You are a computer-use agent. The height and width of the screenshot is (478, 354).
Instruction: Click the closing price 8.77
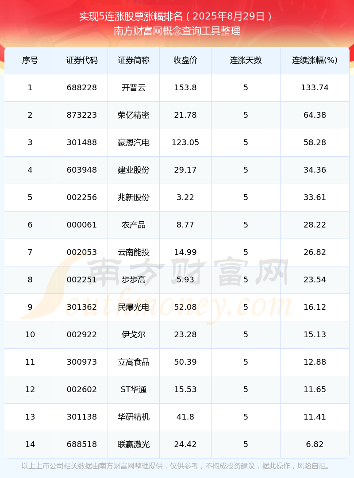pyautogui.click(x=185, y=225)
